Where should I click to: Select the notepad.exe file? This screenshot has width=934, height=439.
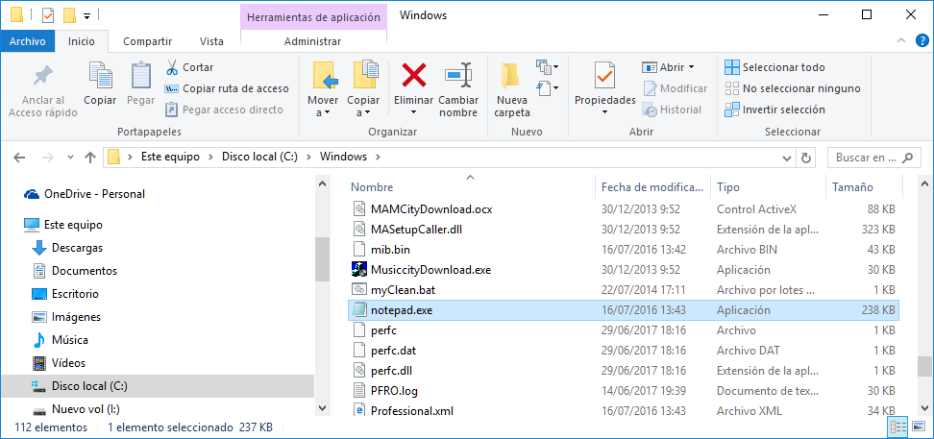coord(623,309)
